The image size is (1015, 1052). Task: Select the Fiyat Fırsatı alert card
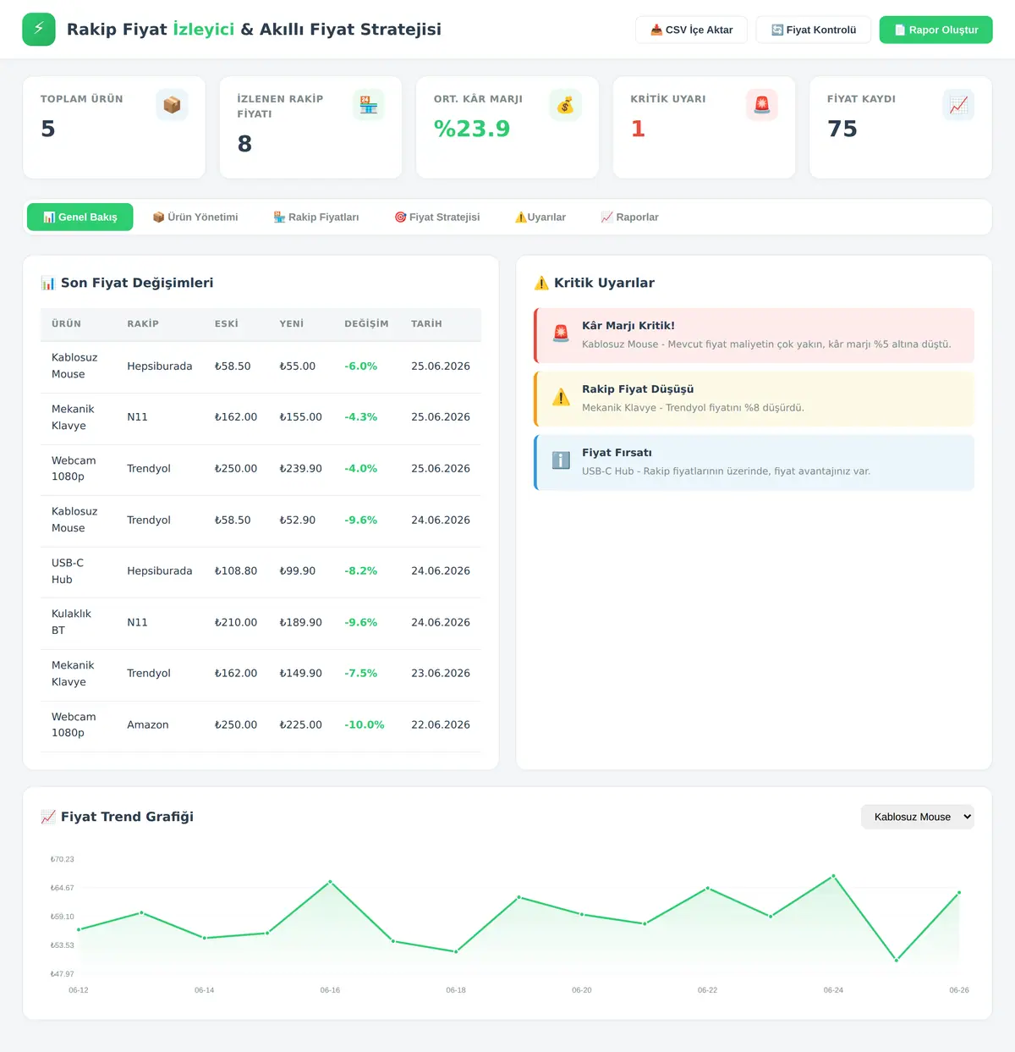point(754,462)
